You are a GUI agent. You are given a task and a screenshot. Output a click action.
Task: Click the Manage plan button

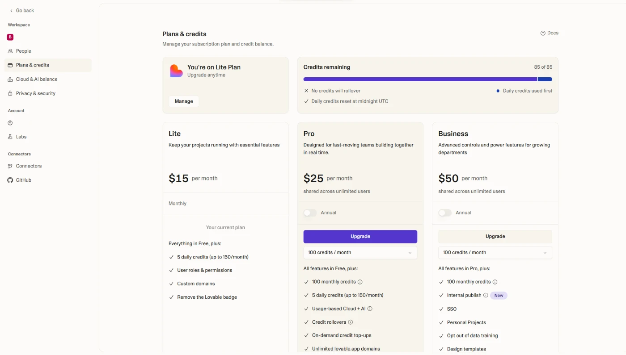pyautogui.click(x=184, y=101)
